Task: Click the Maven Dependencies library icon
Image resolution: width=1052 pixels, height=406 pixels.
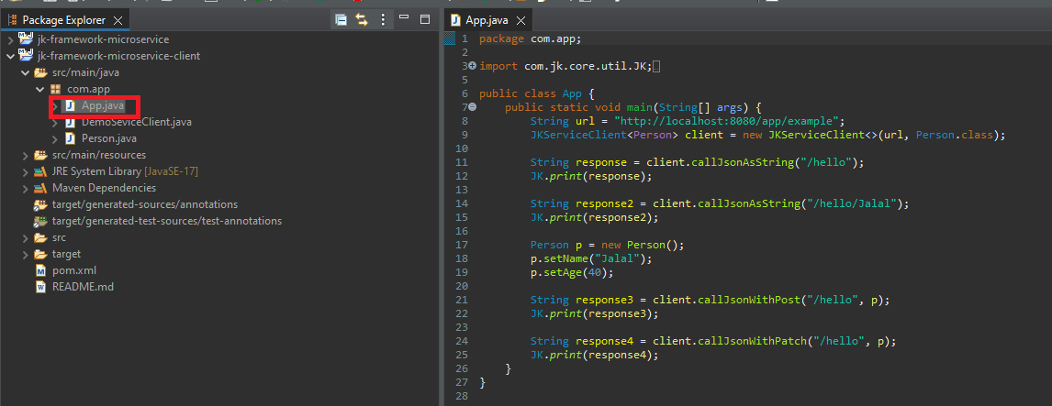Action: point(40,188)
